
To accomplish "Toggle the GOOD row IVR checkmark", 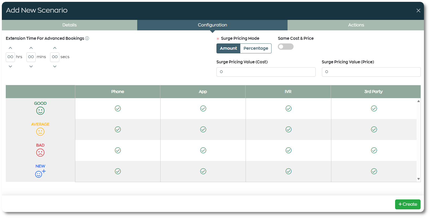I will coord(289,108).
